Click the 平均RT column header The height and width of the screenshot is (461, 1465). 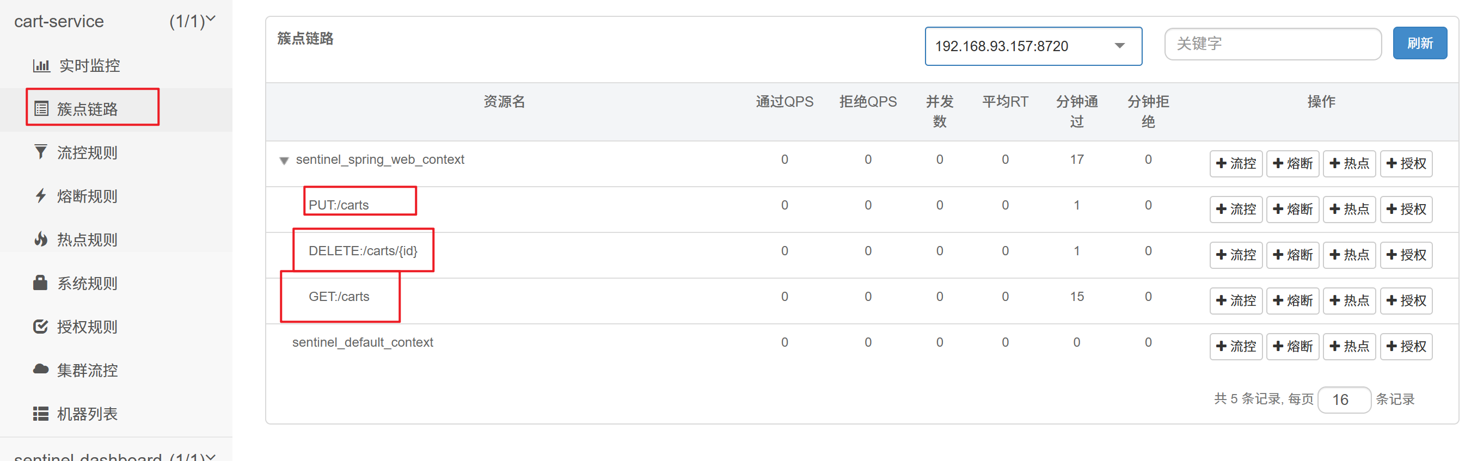pos(1005,102)
